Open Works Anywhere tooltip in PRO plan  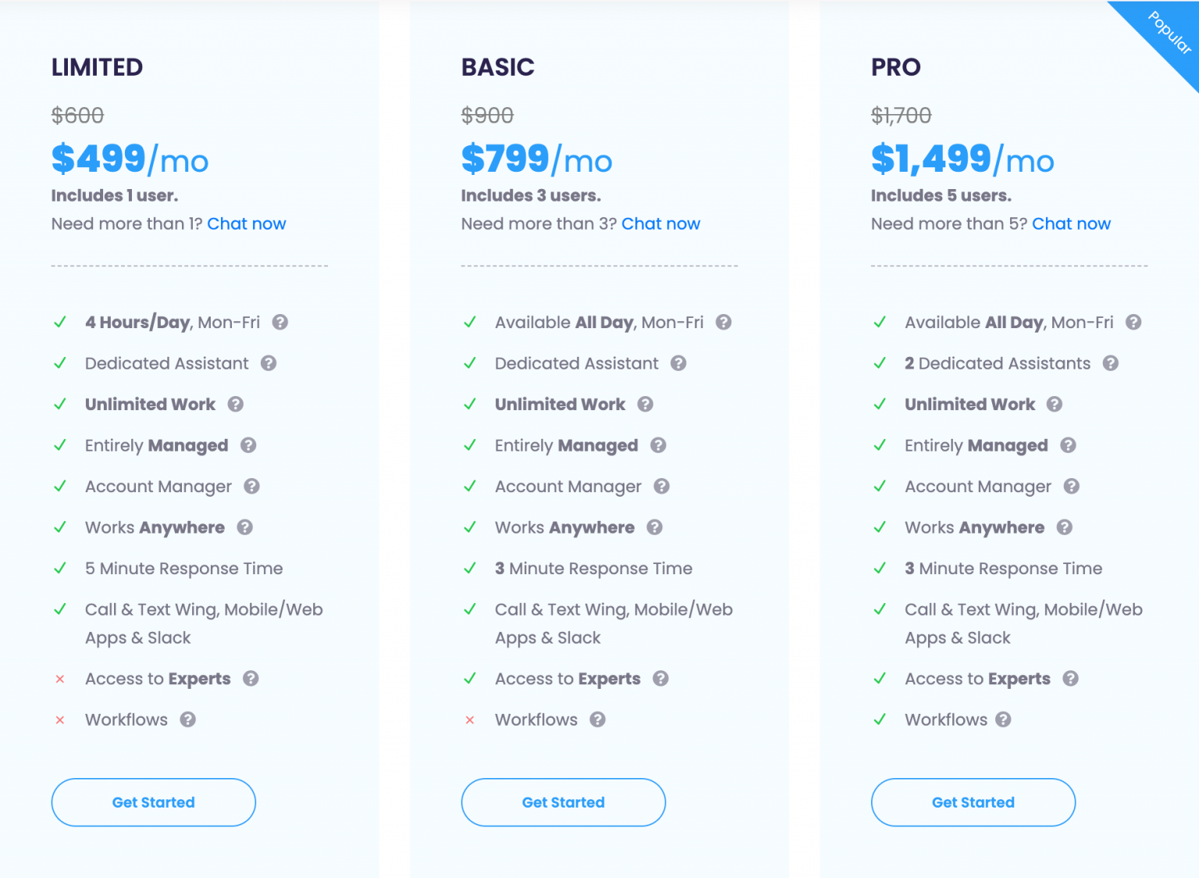(1064, 527)
